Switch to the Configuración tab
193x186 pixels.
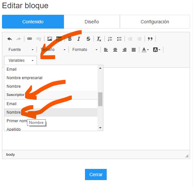[x=155, y=22]
